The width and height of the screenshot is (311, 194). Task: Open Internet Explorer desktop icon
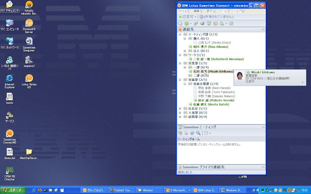[9, 81]
